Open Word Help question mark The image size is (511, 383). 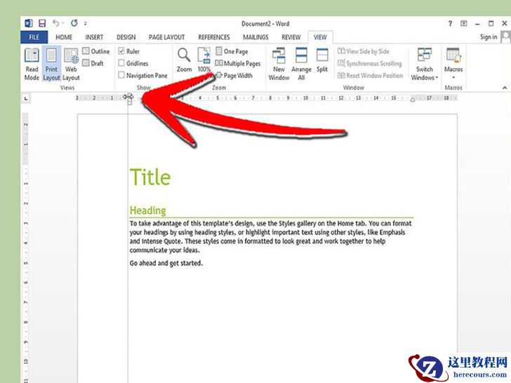(451, 23)
